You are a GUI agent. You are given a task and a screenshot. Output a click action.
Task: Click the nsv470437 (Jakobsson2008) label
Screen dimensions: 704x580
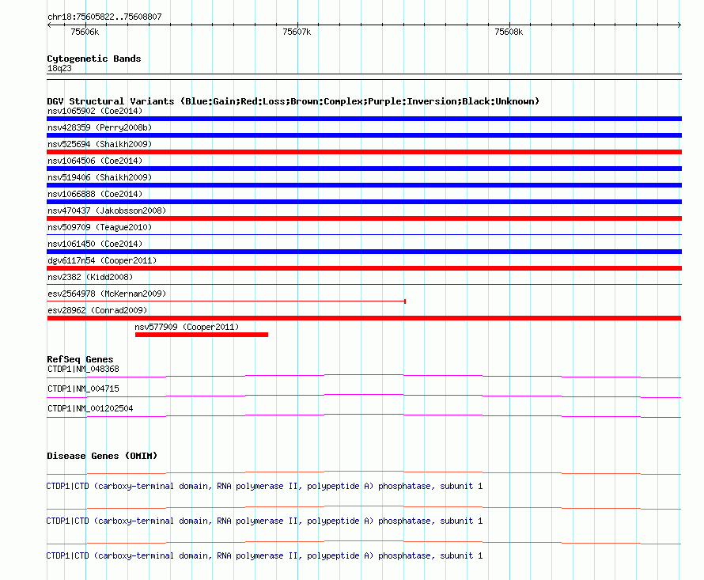(x=107, y=210)
